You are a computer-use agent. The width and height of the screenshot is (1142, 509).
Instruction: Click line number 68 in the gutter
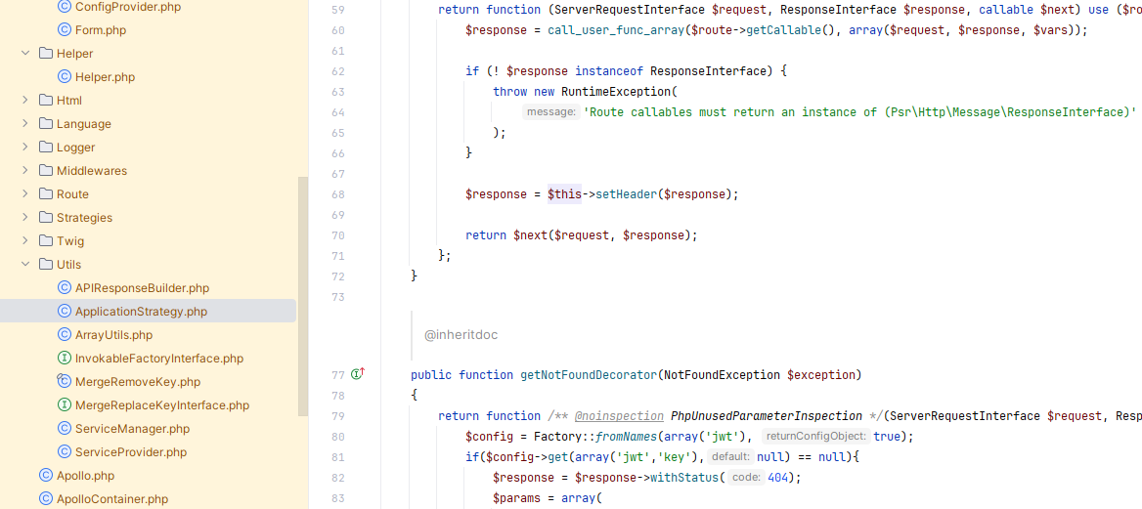pos(337,194)
